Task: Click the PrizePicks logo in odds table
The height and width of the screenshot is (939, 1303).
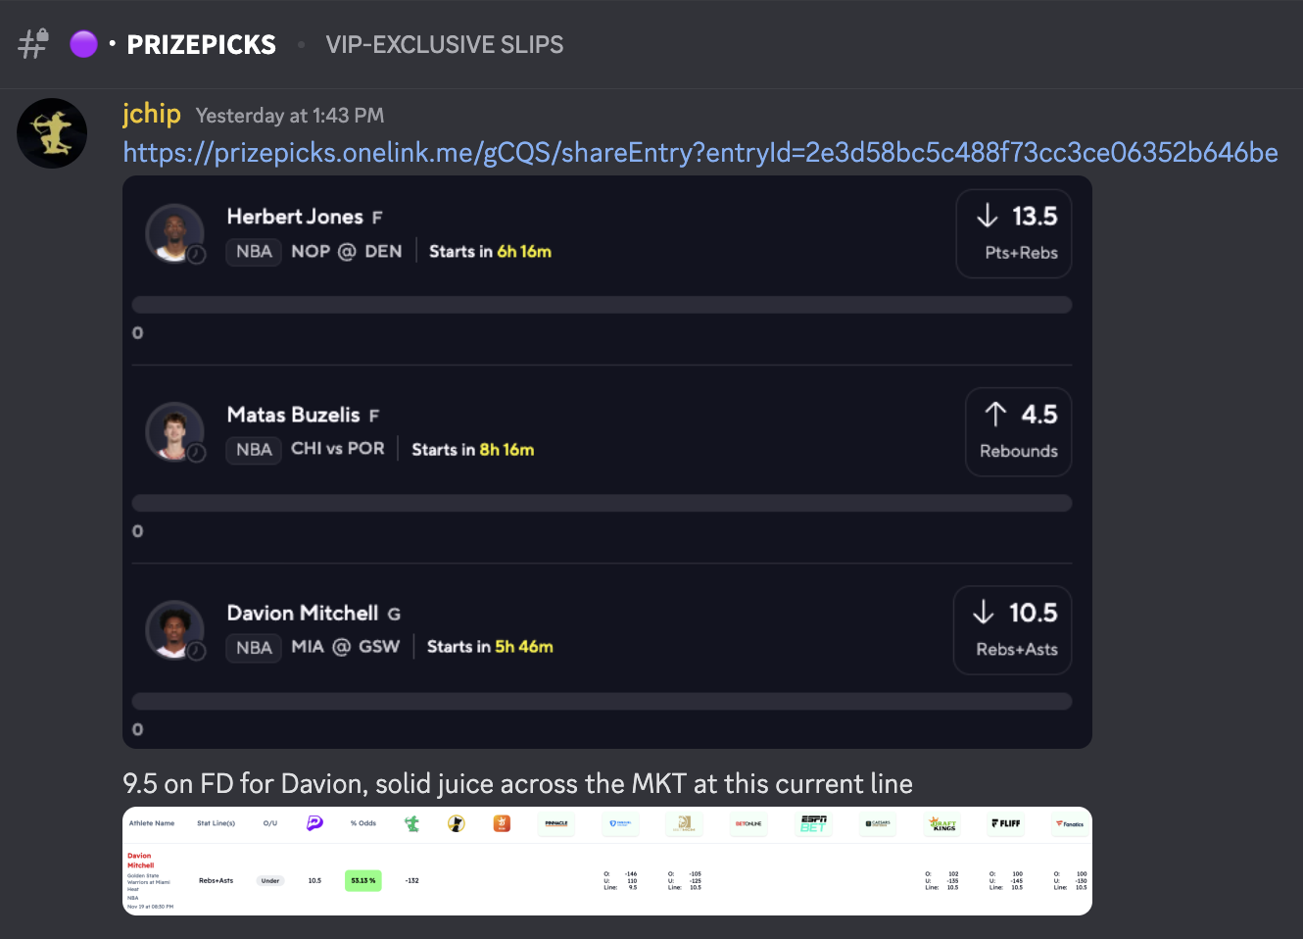Action: [x=314, y=823]
